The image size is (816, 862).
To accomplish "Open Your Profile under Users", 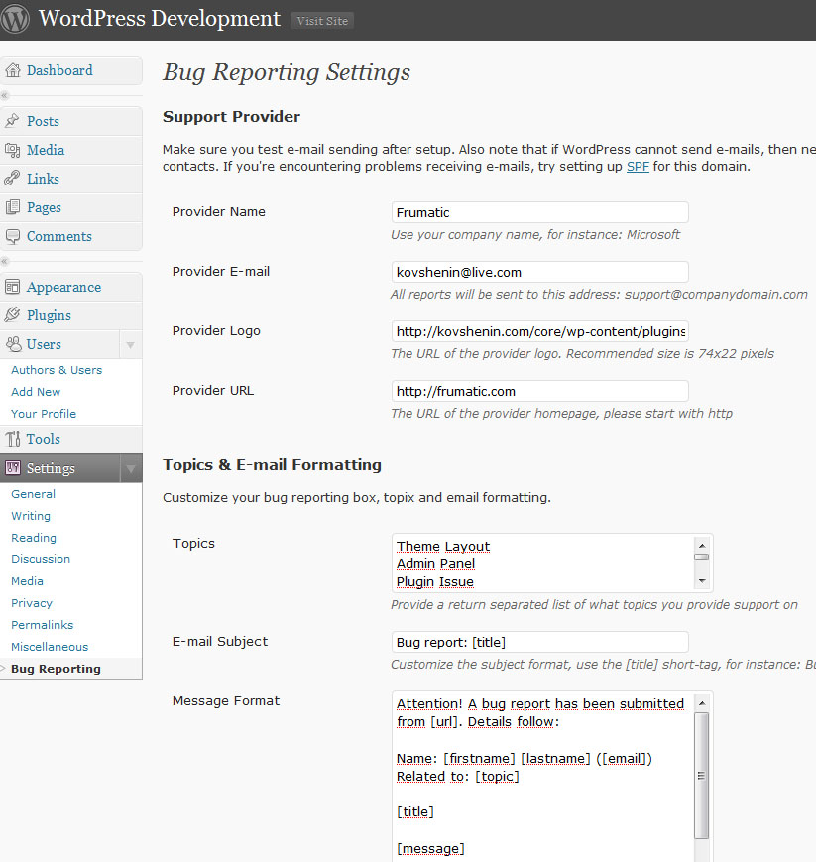I will (x=44, y=414).
